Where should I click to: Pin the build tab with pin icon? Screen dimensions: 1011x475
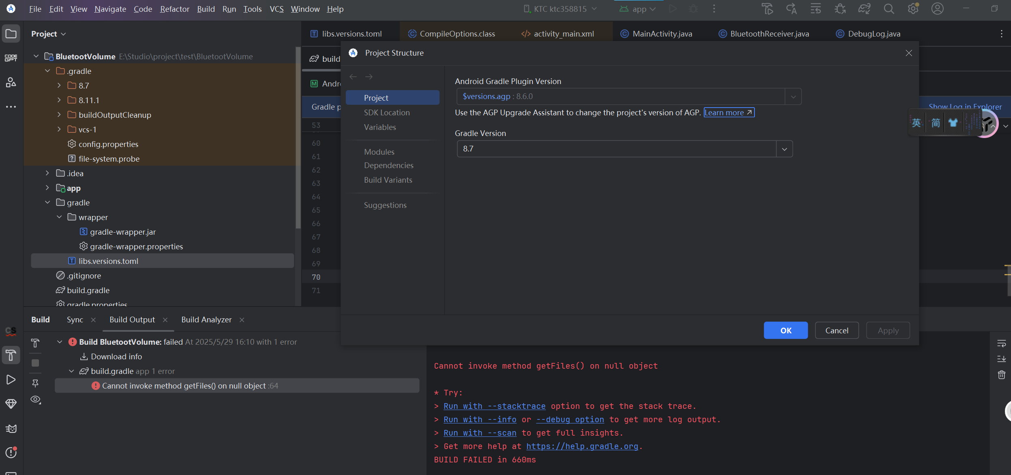point(35,383)
